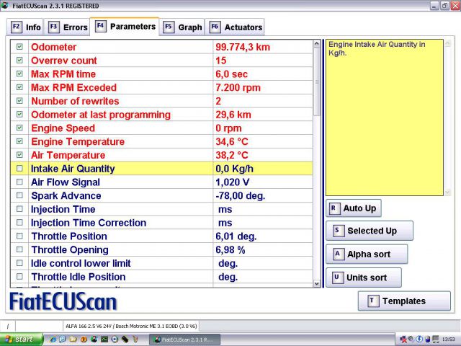
Task: Click the parameter list scrollbar thumb
Action: (317, 81)
